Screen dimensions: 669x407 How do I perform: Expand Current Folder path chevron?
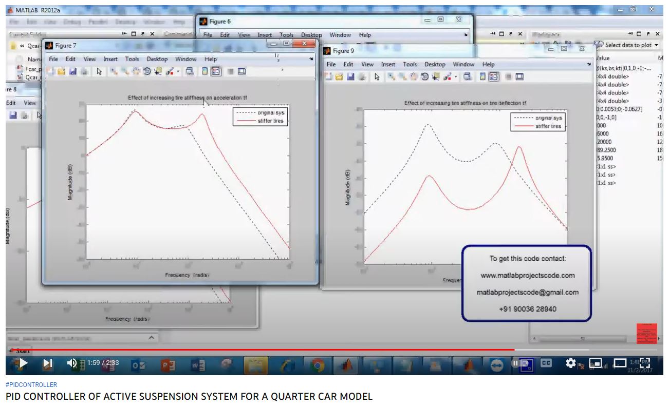(x=22, y=45)
